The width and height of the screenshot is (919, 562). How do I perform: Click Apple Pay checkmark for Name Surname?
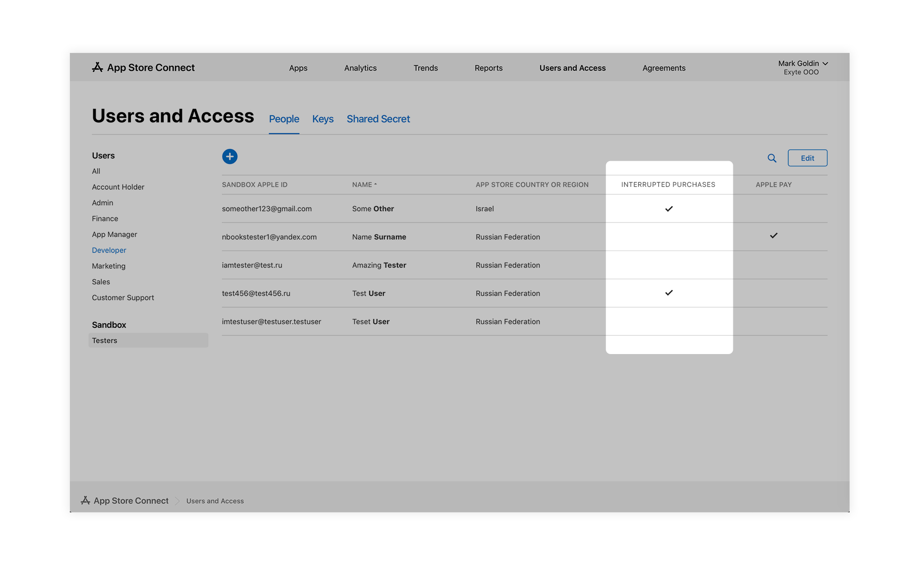[x=774, y=236]
